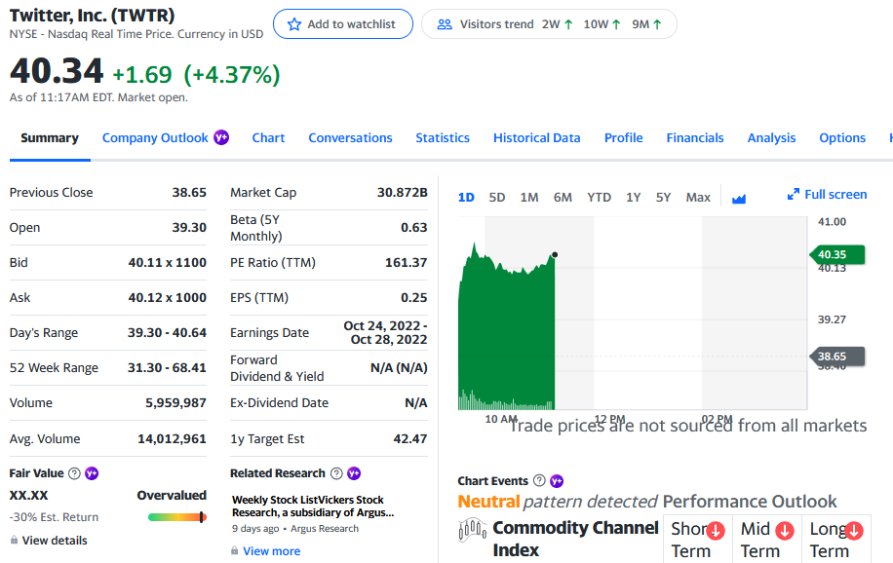The height and width of the screenshot is (563, 893).
Task: Click the lock icon beside View details
Action: click(x=15, y=540)
